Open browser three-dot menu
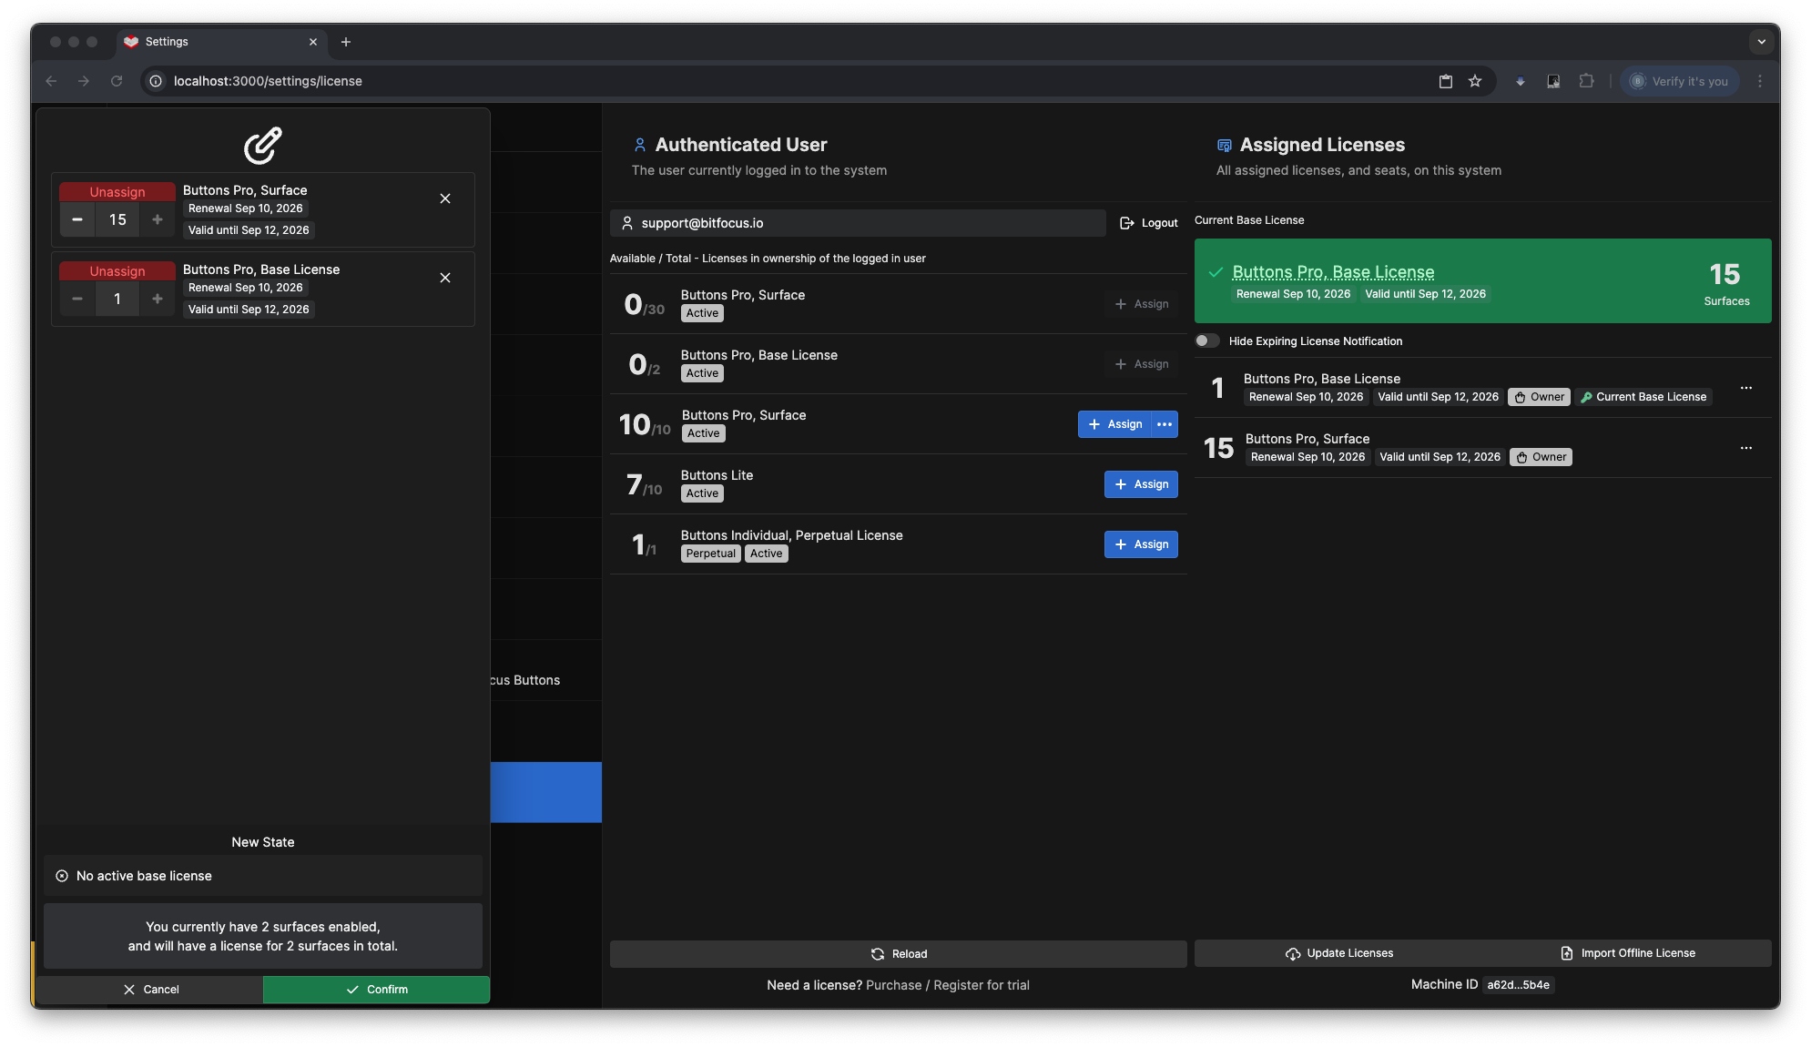Screen dimensions: 1811x1047 click(1760, 81)
